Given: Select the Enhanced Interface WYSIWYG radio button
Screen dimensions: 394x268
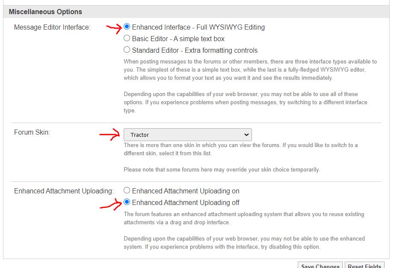Looking at the screenshot, I should (127, 27).
